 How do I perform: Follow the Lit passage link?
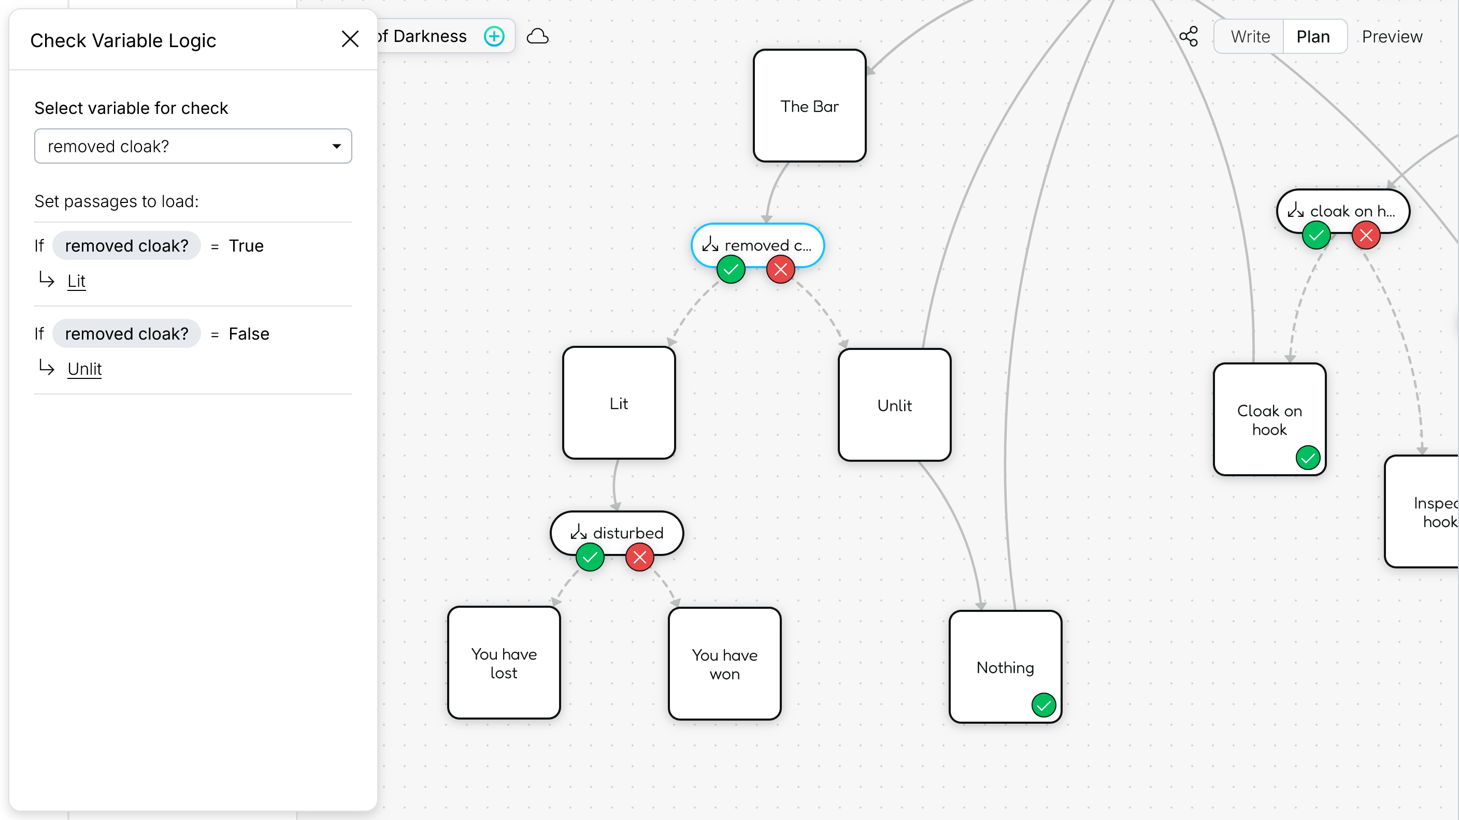(x=76, y=281)
